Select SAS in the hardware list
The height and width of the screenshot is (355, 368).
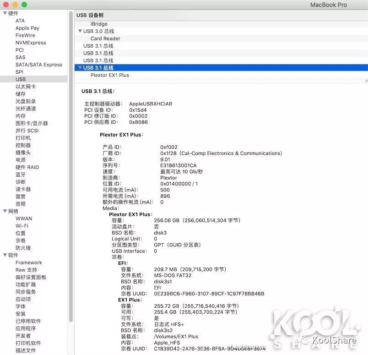click(21, 57)
